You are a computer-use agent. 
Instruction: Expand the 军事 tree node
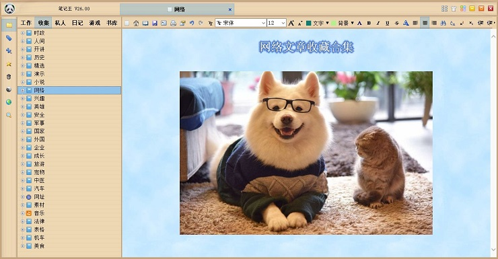tap(23, 123)
